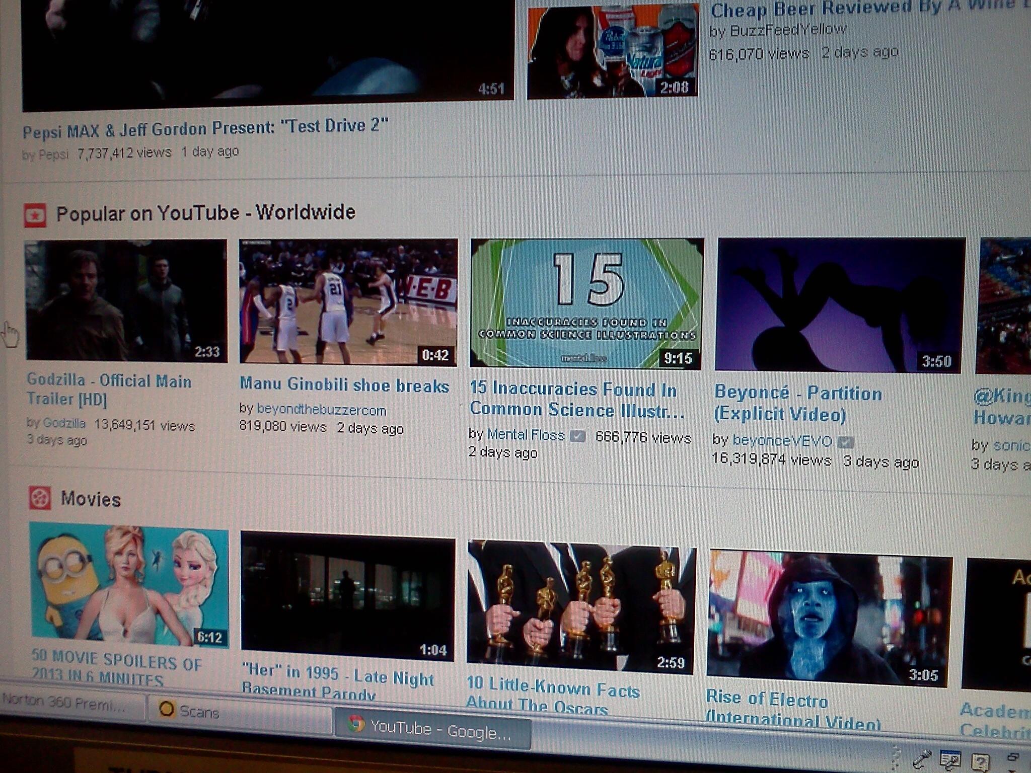Click the "616,070 views" text under Cheap Beer
This screenshot has width=1031, height=773.
pos(759,54)
